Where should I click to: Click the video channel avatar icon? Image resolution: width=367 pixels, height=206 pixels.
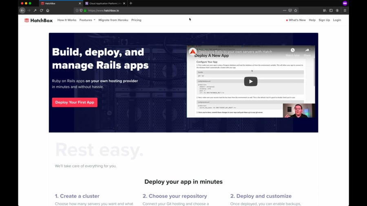tap(192, 52)
